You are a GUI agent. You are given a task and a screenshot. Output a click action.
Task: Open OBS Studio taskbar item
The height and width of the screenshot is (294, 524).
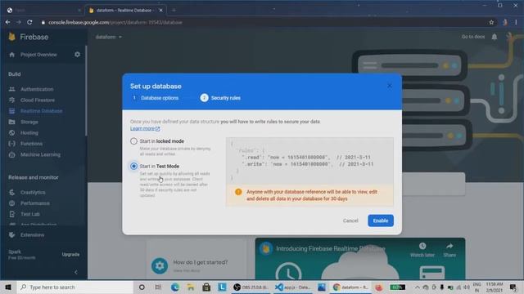[x=251, y=287]
